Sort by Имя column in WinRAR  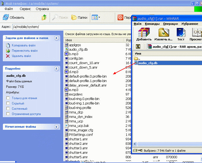(x=168, y=54)
